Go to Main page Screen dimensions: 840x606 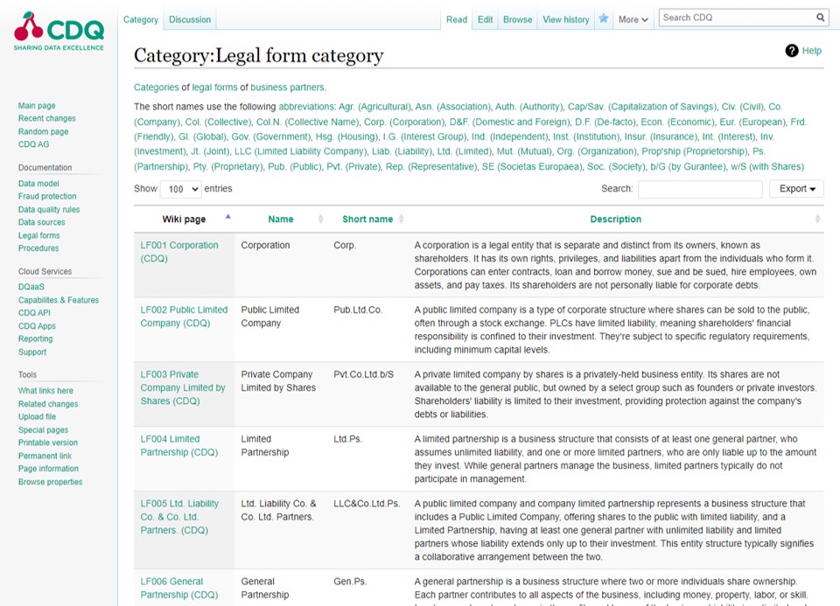[x=37, y=106]
